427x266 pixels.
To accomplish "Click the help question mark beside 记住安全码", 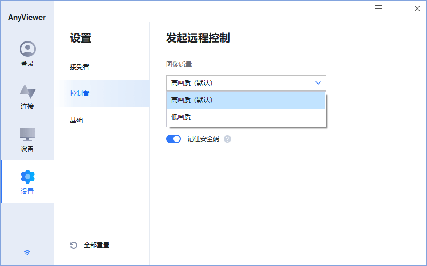I will [227, 139].
